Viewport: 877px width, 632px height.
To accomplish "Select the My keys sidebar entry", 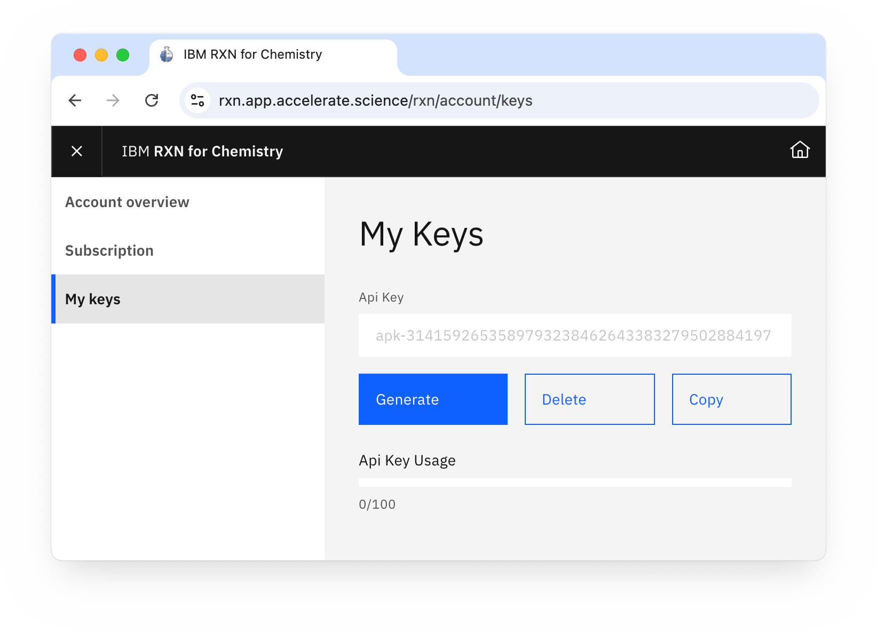I will point(92,299).
